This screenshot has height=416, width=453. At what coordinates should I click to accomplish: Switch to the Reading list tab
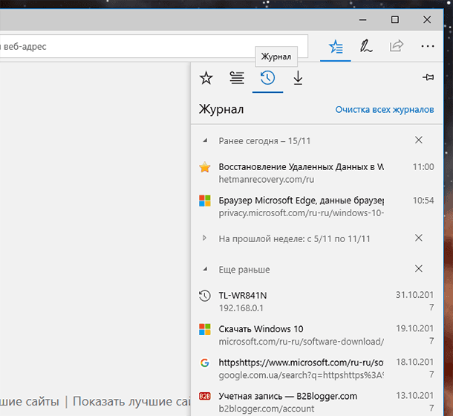pos(237,78)
